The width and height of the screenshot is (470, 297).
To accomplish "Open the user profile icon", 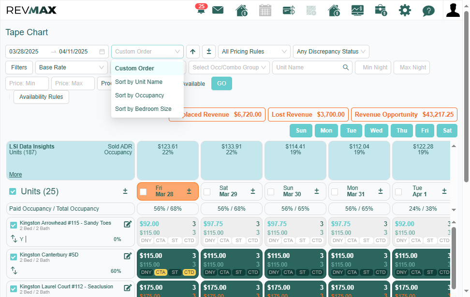I will pos(453,10).
